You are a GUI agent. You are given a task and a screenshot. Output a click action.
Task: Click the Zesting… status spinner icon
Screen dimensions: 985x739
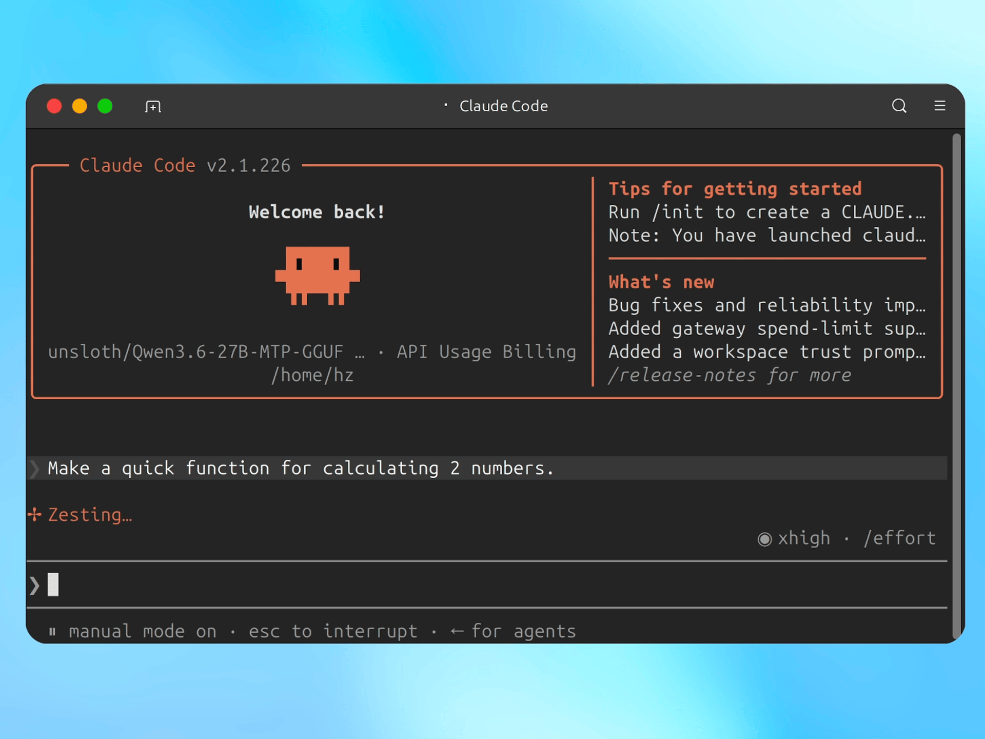coord(34,514)
